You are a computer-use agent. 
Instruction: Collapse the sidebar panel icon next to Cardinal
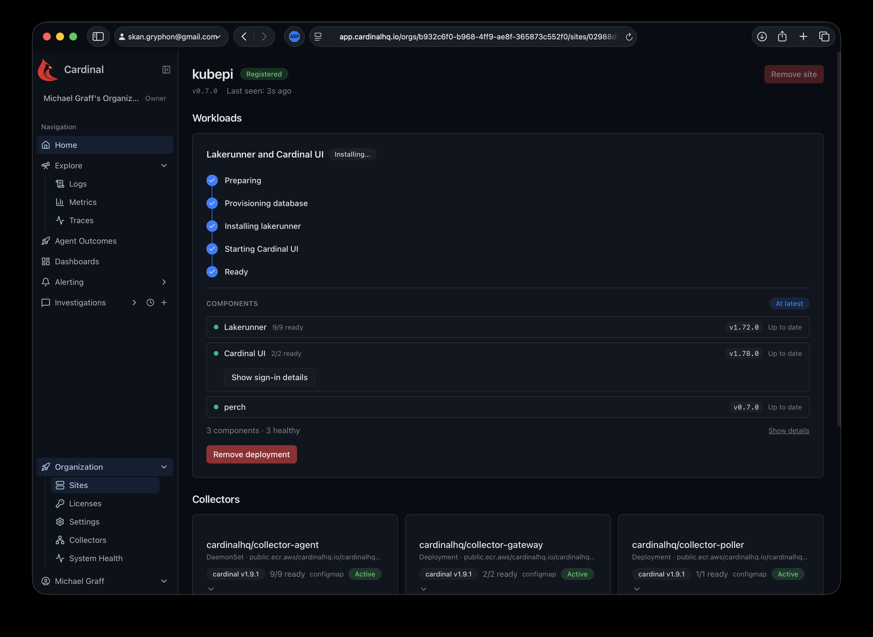tap(166, 70)
